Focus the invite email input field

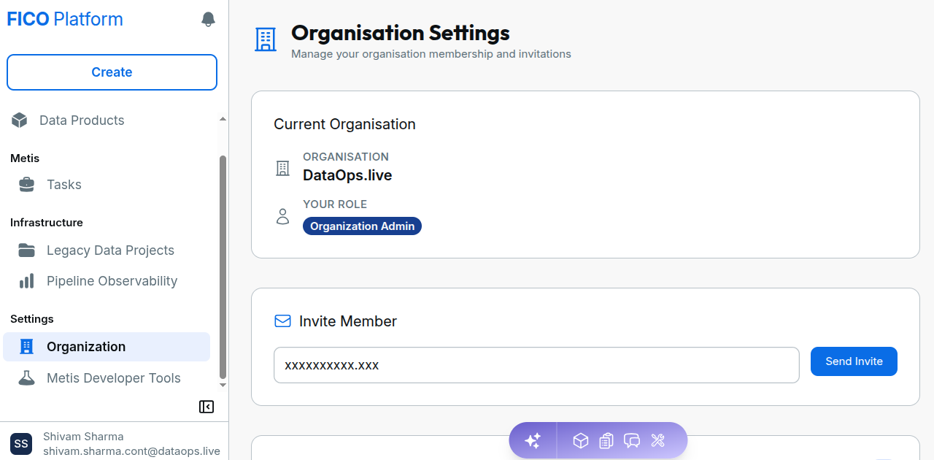tap(536, 365)
